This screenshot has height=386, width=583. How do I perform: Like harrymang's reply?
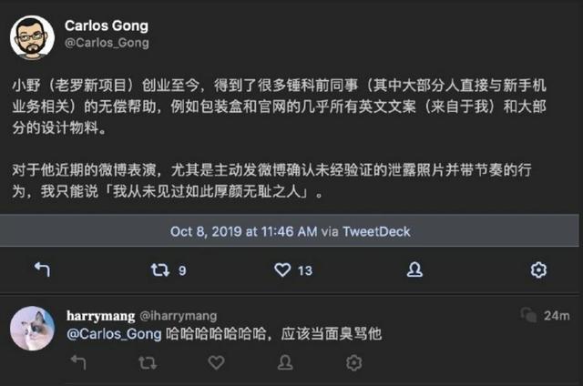pos(216,362)
